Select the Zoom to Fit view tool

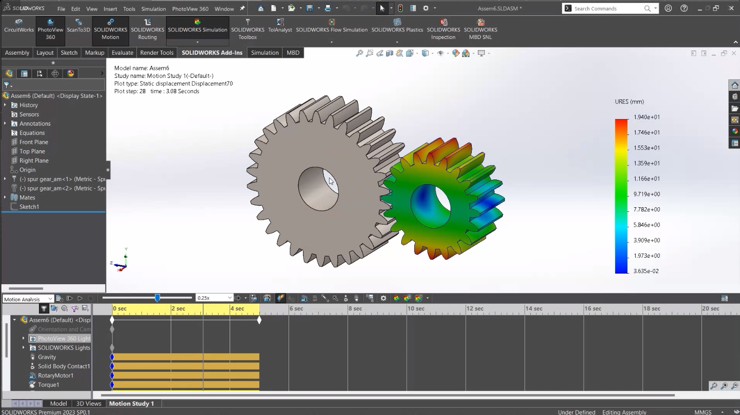[360, 53]
